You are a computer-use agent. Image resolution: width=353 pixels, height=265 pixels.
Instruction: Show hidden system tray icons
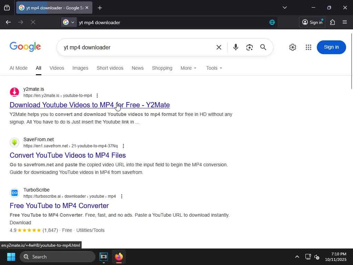pos(297,257)
